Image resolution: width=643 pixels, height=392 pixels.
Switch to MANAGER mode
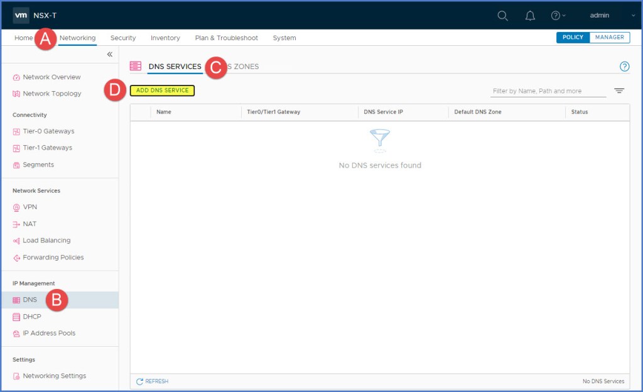click(609, 38)
